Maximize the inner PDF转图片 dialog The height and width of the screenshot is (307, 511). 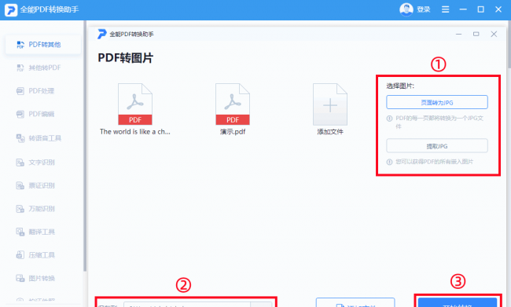476,34
